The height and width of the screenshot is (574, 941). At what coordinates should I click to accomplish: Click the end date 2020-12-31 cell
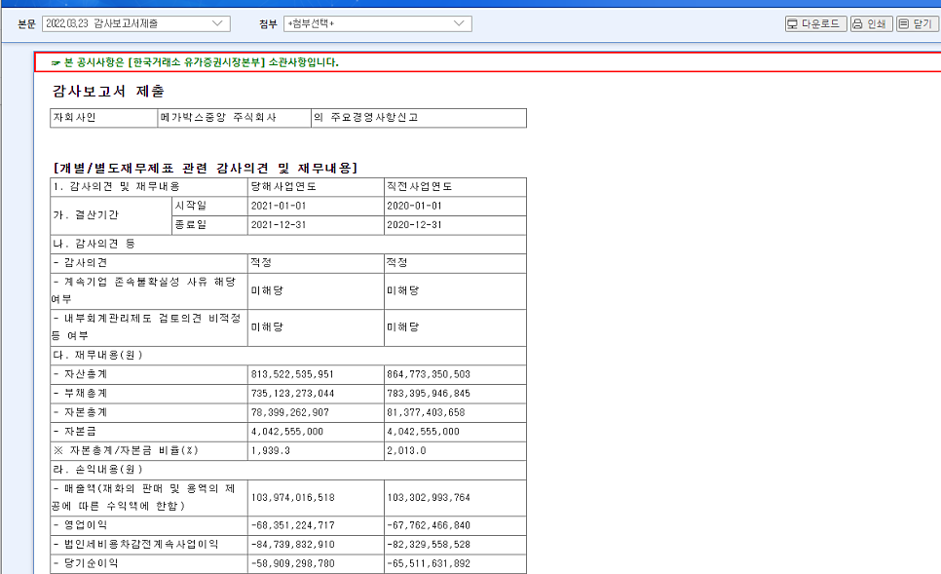(455, 225)
